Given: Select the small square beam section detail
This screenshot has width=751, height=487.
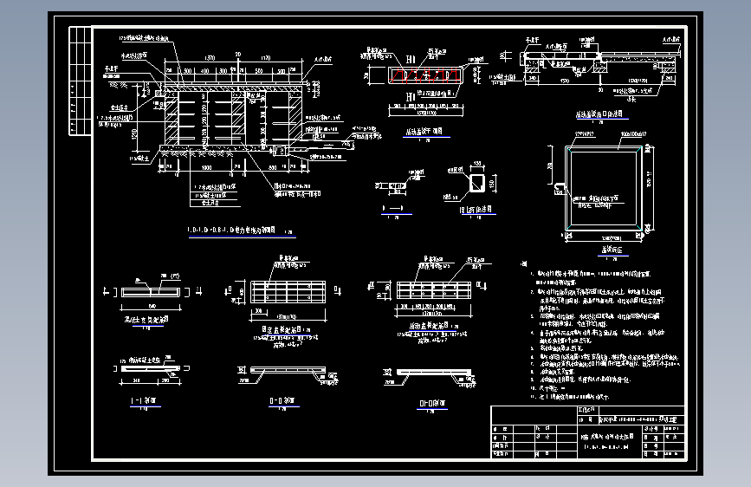Looking at the screenshot, I should click(x=477, y=183).
